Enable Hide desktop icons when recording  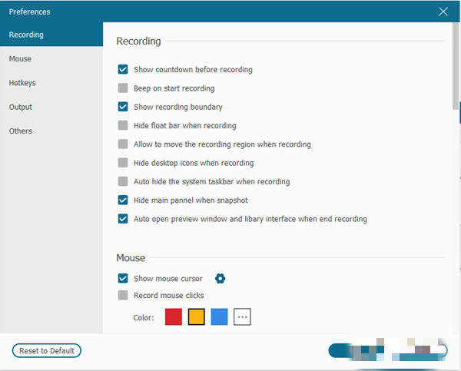123,163
